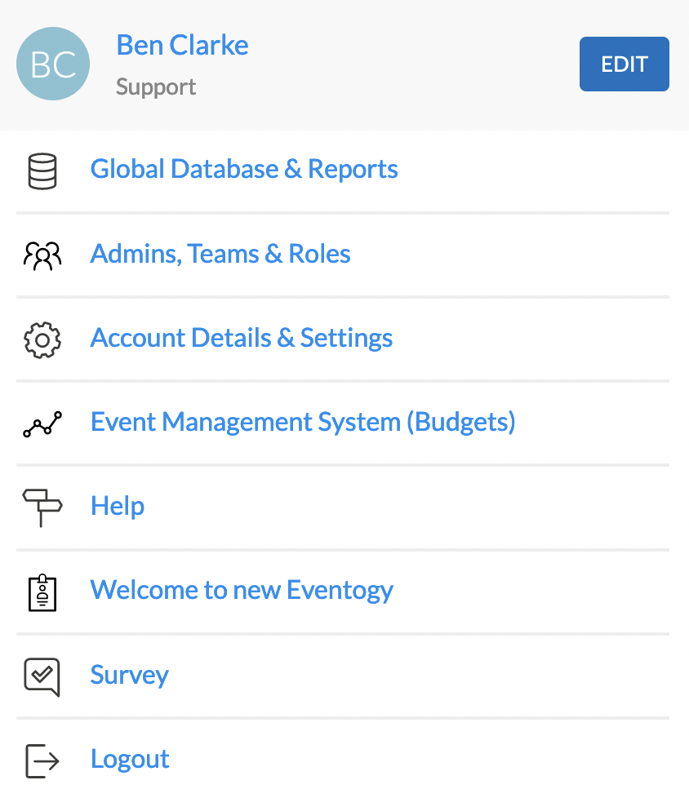Click the Logout link

pos(130,759)
